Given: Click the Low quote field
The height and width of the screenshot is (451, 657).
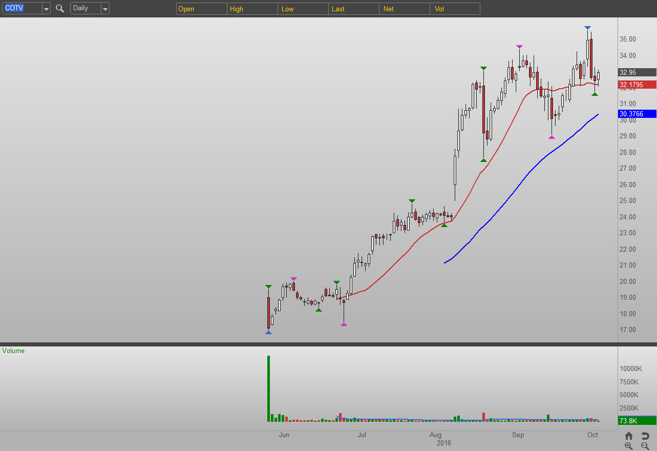Looking at the screenshot, I should [x=303, y=9].
